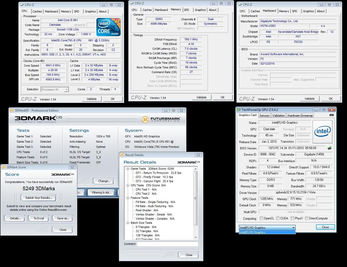Select the 128 Triangles row

tap(148, 235)
